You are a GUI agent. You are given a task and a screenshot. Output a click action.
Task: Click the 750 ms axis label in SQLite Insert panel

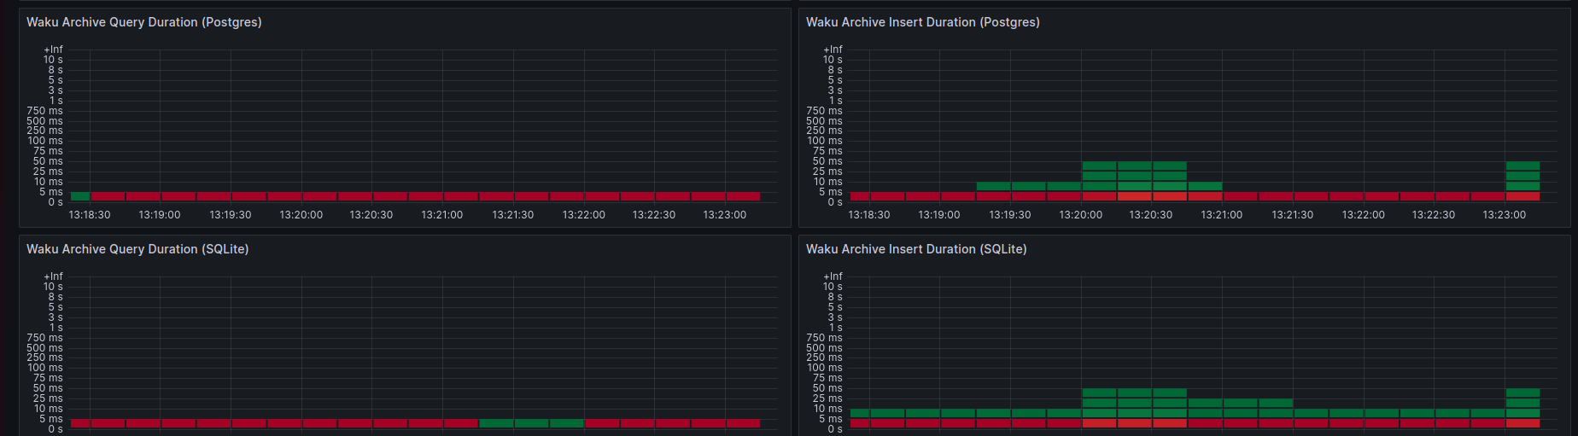pos(823,338)
